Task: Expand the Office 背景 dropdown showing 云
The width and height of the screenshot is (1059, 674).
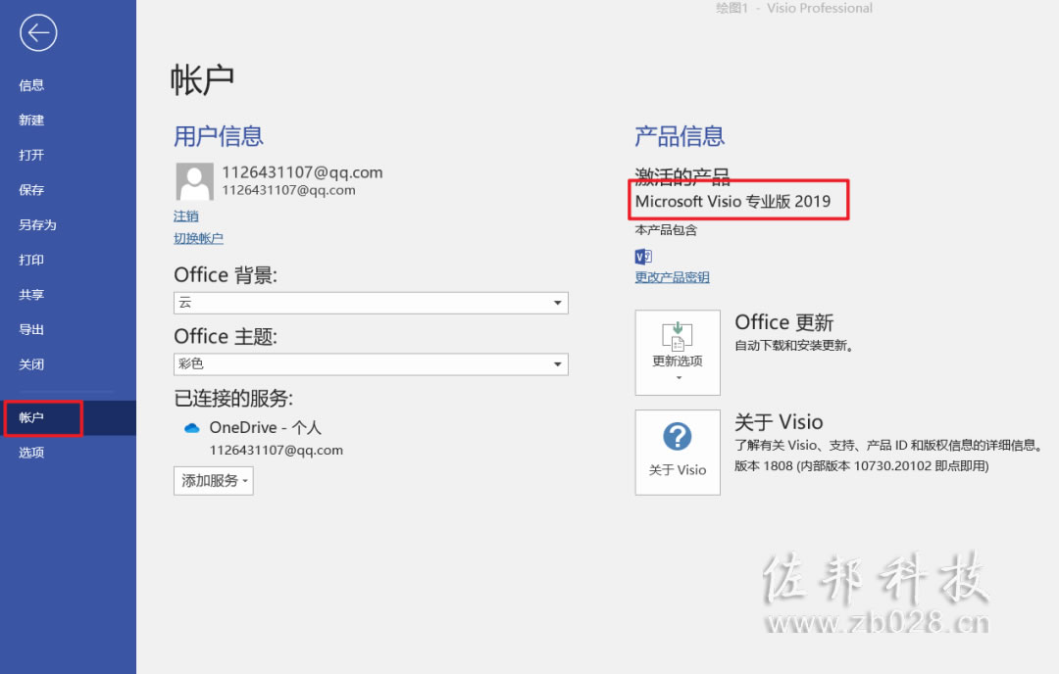Action: tap(371, 303)
